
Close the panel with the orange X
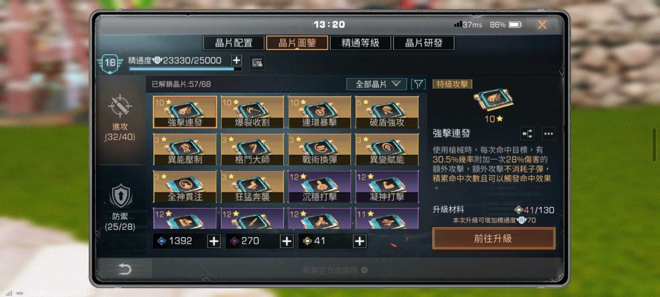click(542, 25)
